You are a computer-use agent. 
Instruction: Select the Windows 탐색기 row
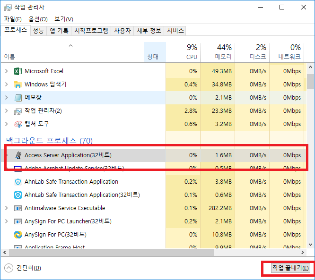[154, 85]
